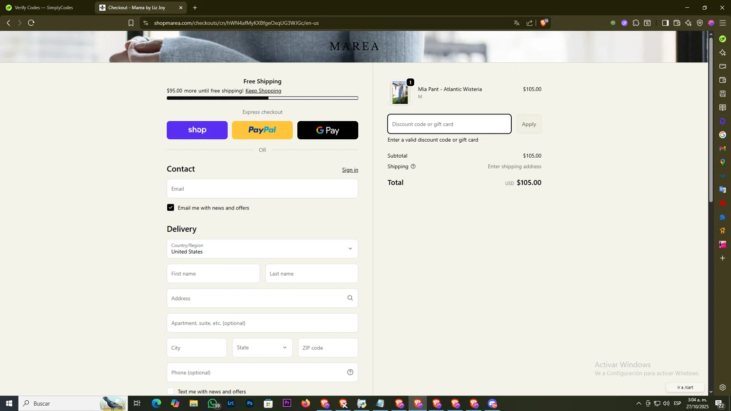Pay with Google Pay button

coord(327,130)
